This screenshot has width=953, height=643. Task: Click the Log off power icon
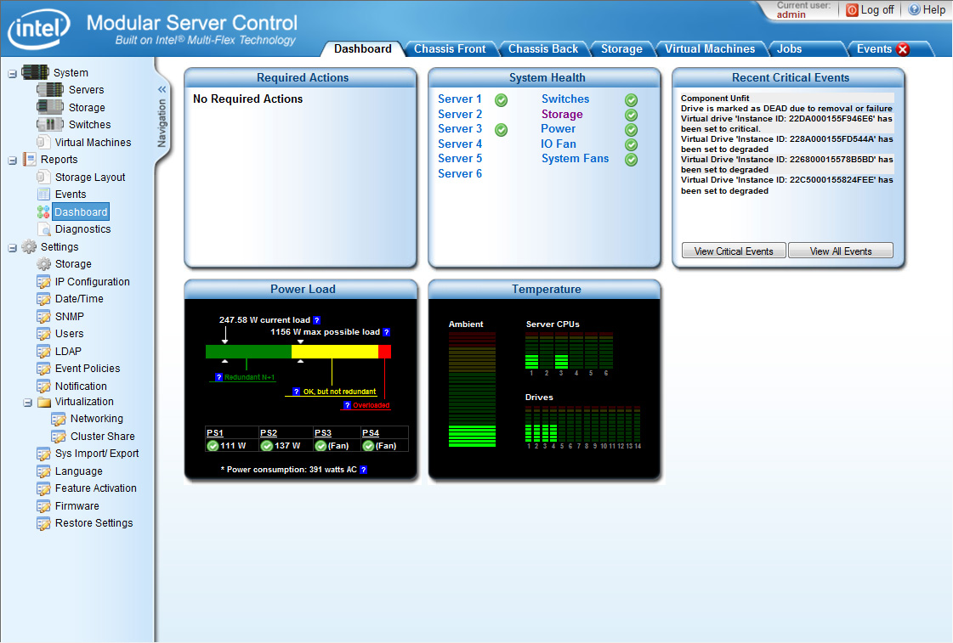click(852, 9)
